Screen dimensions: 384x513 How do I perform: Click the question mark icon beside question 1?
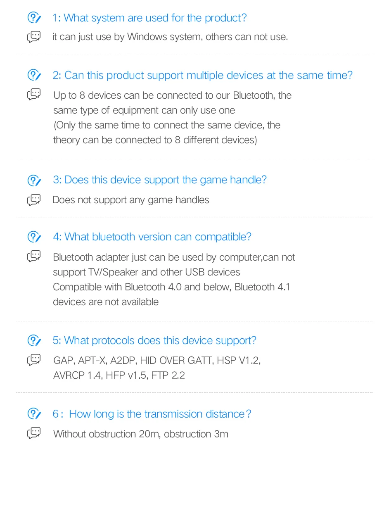tap(34, 18)
